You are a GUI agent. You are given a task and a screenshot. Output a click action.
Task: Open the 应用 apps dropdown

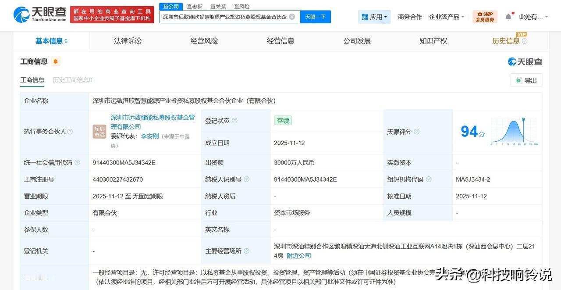(x=374, y=16)
